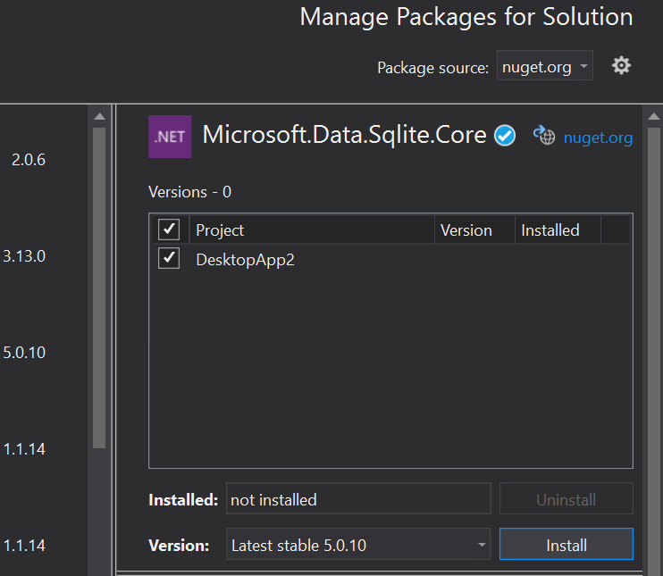
Task: Click the Install button
Action: point(566,545)
